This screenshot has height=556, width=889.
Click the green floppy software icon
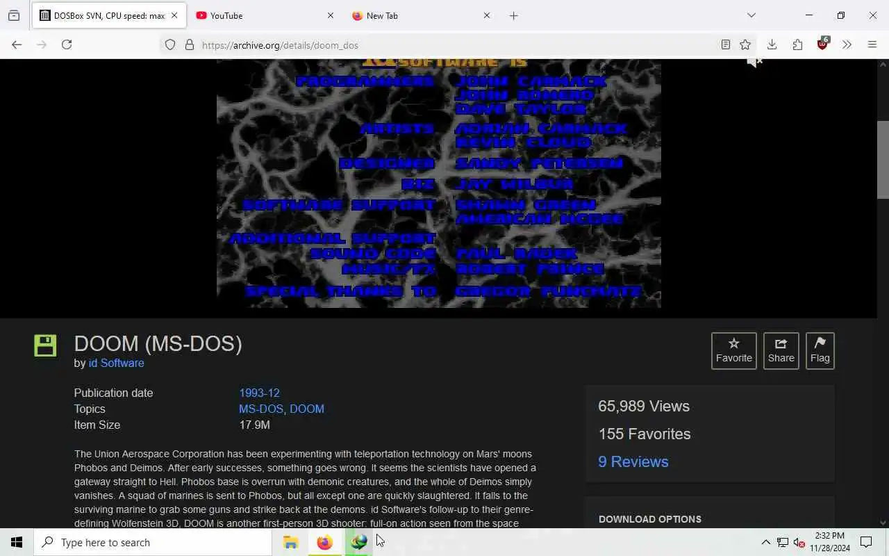45,345
